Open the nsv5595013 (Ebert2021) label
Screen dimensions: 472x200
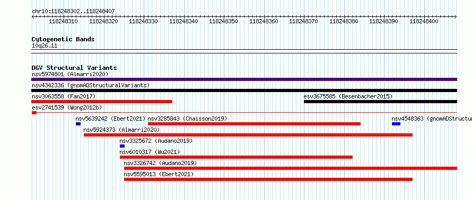pos(159,174)
